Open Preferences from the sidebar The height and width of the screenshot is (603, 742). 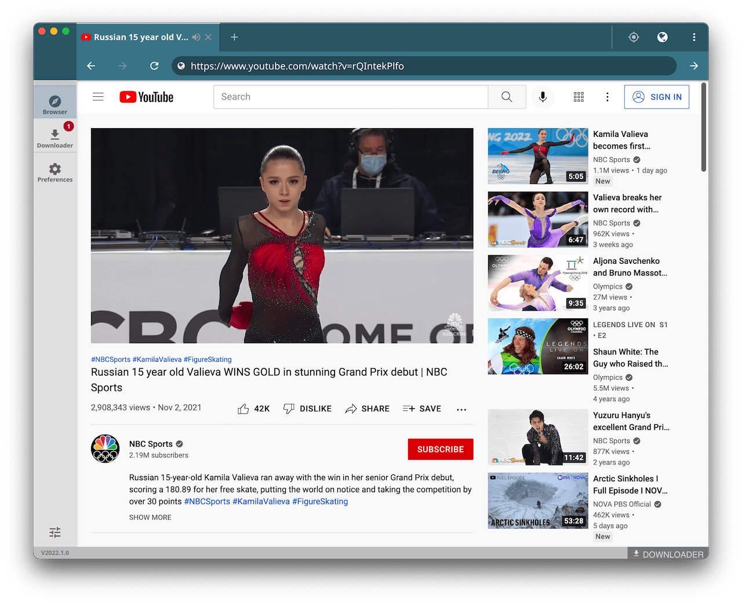pyautogui.click(x=55, y=172)
